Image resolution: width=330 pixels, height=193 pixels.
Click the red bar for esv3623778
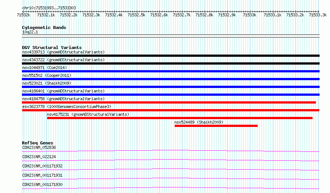coord(171,110)
